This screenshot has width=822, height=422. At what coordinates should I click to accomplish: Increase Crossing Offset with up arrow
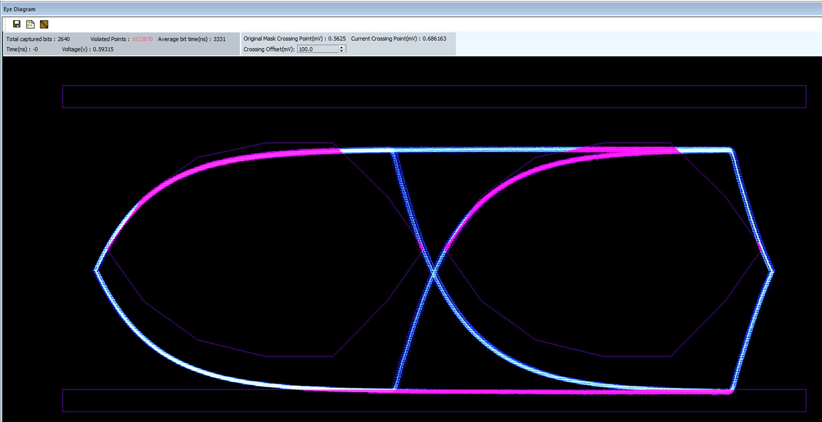(342, 47)
